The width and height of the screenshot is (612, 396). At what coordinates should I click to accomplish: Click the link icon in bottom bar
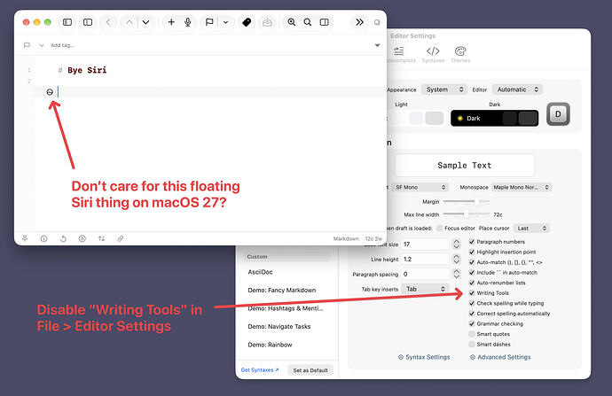click(x=121, y=238)
